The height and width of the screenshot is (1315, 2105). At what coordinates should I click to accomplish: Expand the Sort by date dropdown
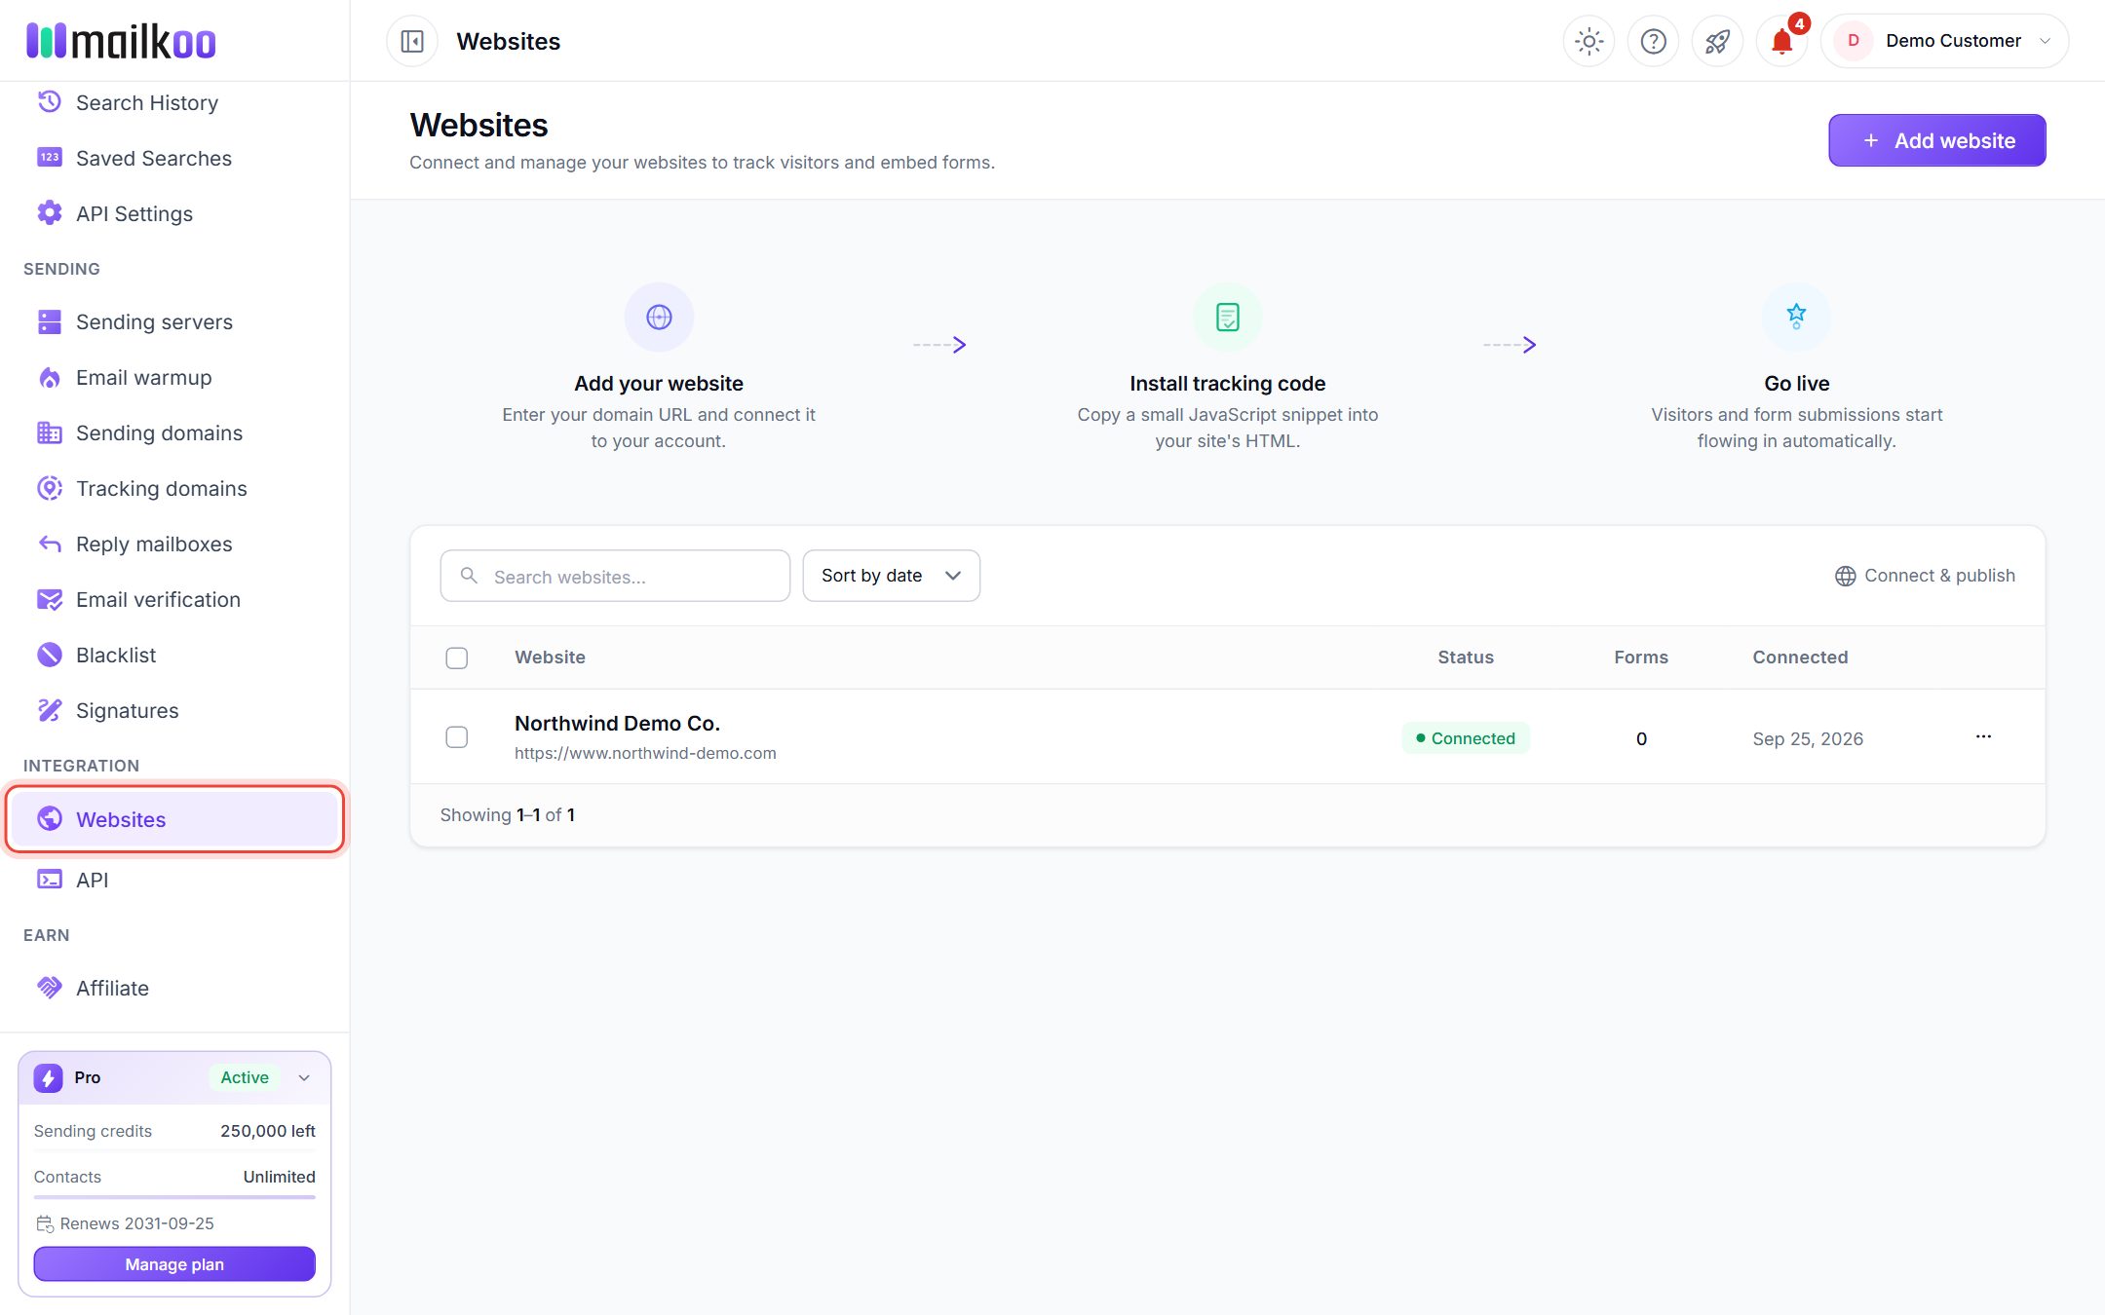(x=891, y=576)
